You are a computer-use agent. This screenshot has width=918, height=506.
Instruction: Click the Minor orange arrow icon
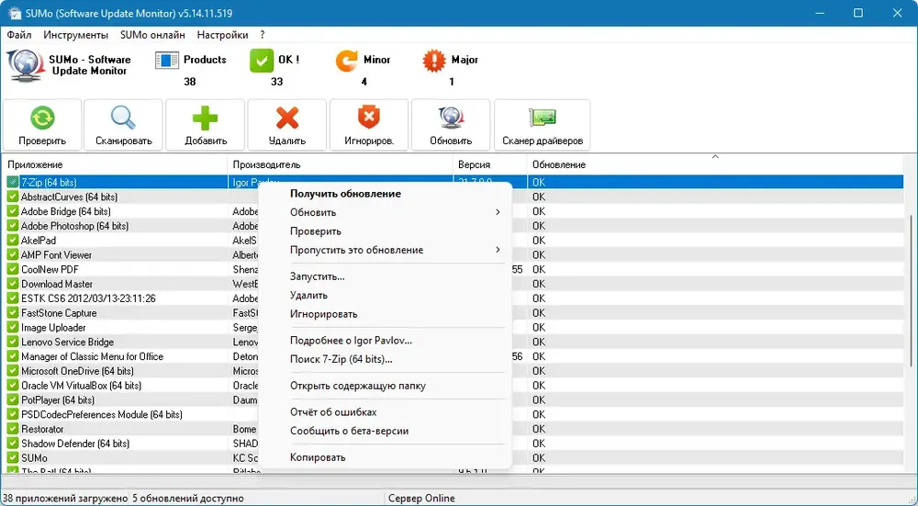pos(347,61)
